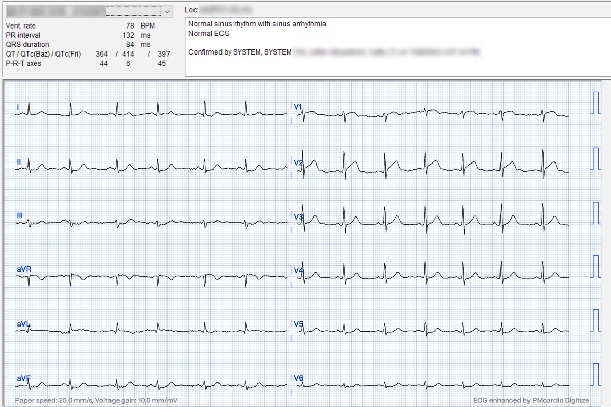The image size is (611, 407).
Task: Click the lead I label
Action: pos(18,107)
